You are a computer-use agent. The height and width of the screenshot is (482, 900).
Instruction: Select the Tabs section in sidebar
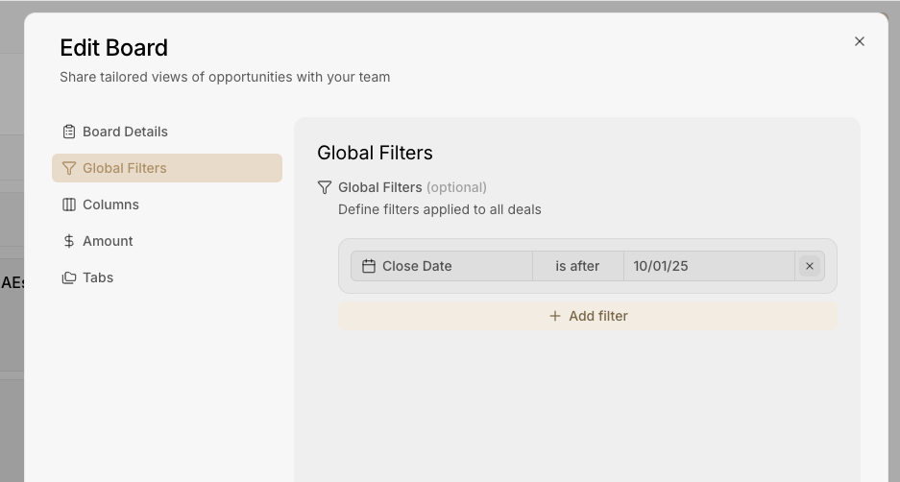(x=98, y=277)
